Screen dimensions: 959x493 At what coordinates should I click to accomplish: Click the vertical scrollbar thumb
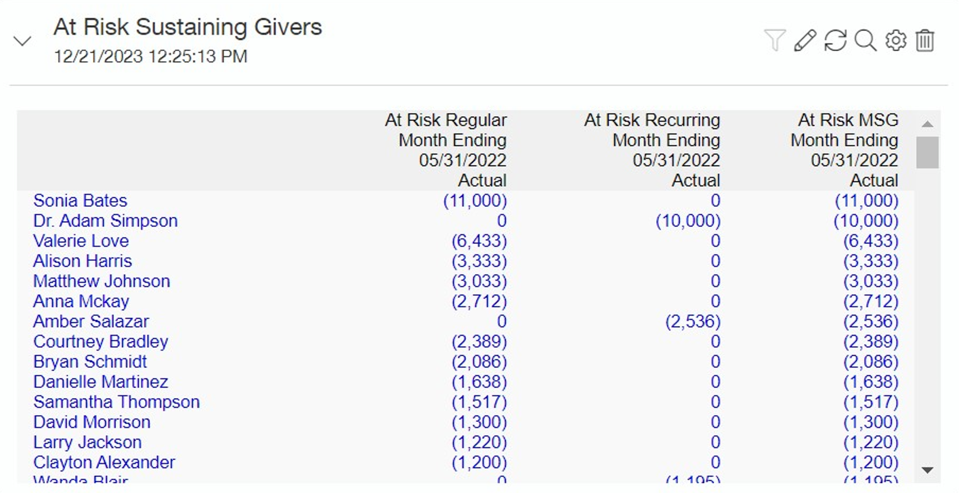point(927,152)
